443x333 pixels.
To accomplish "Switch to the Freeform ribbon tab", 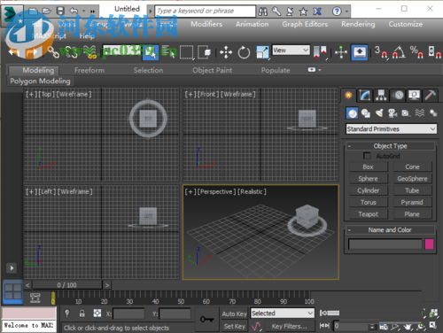I will [x=89, y=70].
